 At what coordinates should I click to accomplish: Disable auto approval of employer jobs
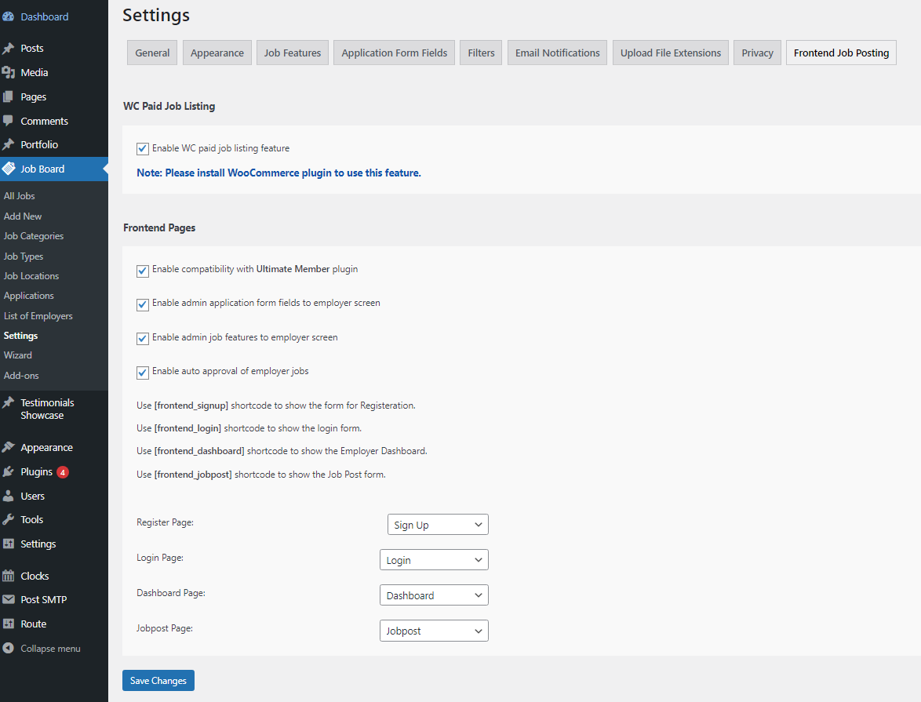point(142,371)
